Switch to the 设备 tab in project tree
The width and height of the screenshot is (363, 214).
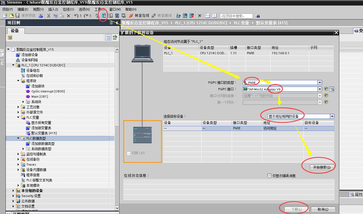(15, 31)
